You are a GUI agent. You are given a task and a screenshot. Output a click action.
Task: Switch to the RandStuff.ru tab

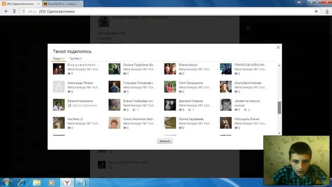coord(63,4)
